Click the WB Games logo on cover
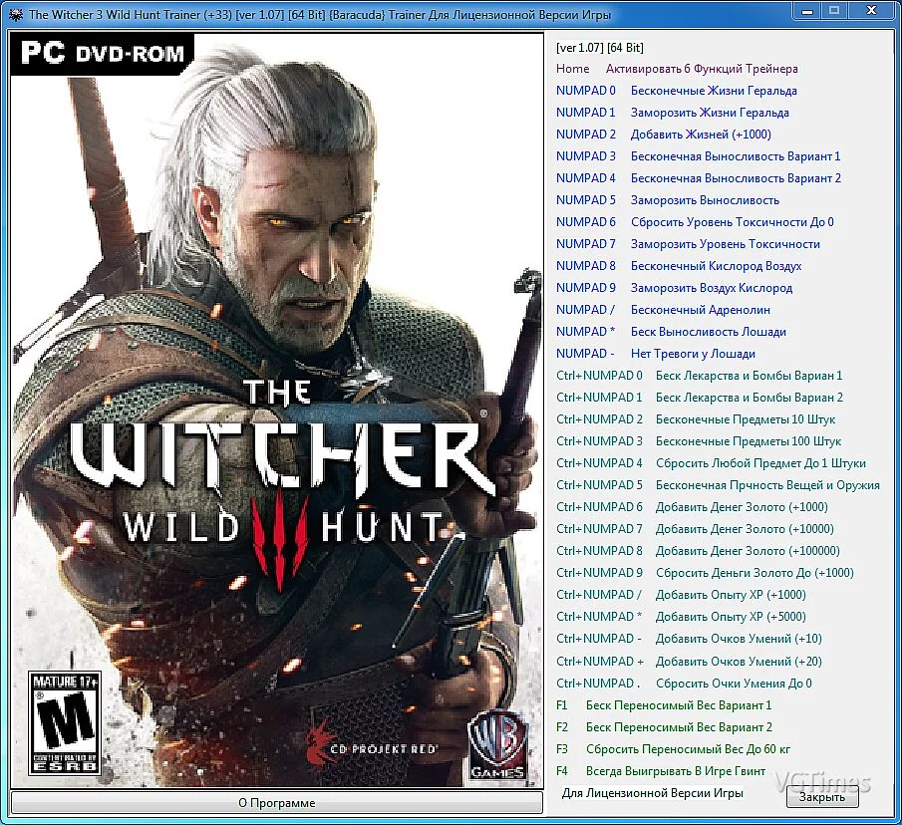 [497, 745]
